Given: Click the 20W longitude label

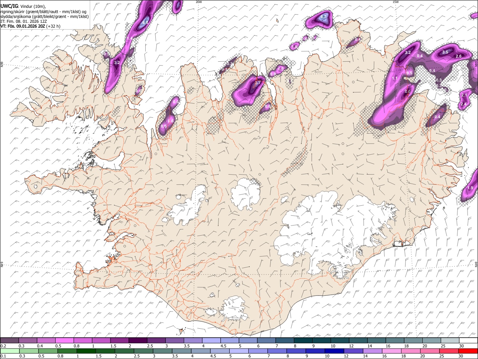Looking at the screenshot, I should (x=199, y=2).
